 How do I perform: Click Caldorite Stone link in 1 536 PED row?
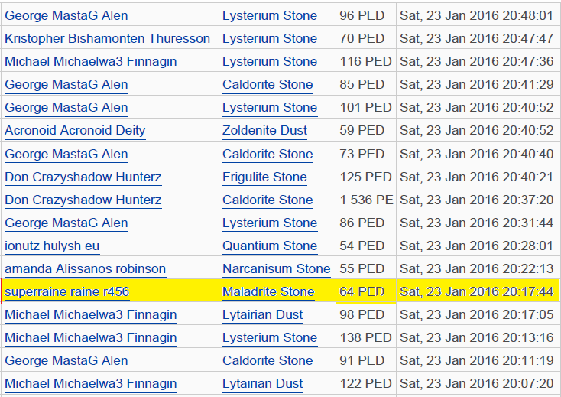[268, 200]
